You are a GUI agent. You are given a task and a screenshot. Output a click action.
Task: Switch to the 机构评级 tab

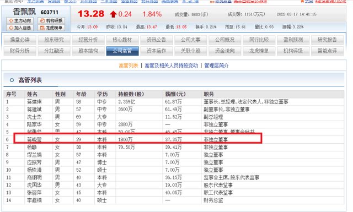click(293, 51)
